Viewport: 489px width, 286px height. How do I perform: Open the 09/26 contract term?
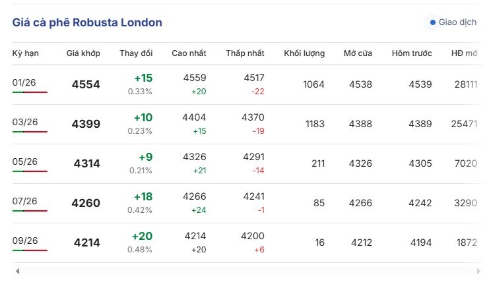(25, 241)
